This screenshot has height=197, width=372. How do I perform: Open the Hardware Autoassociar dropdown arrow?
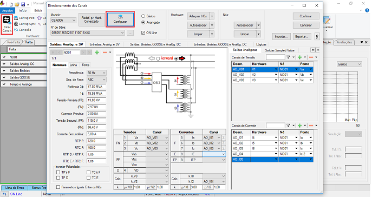click(212, 25)
